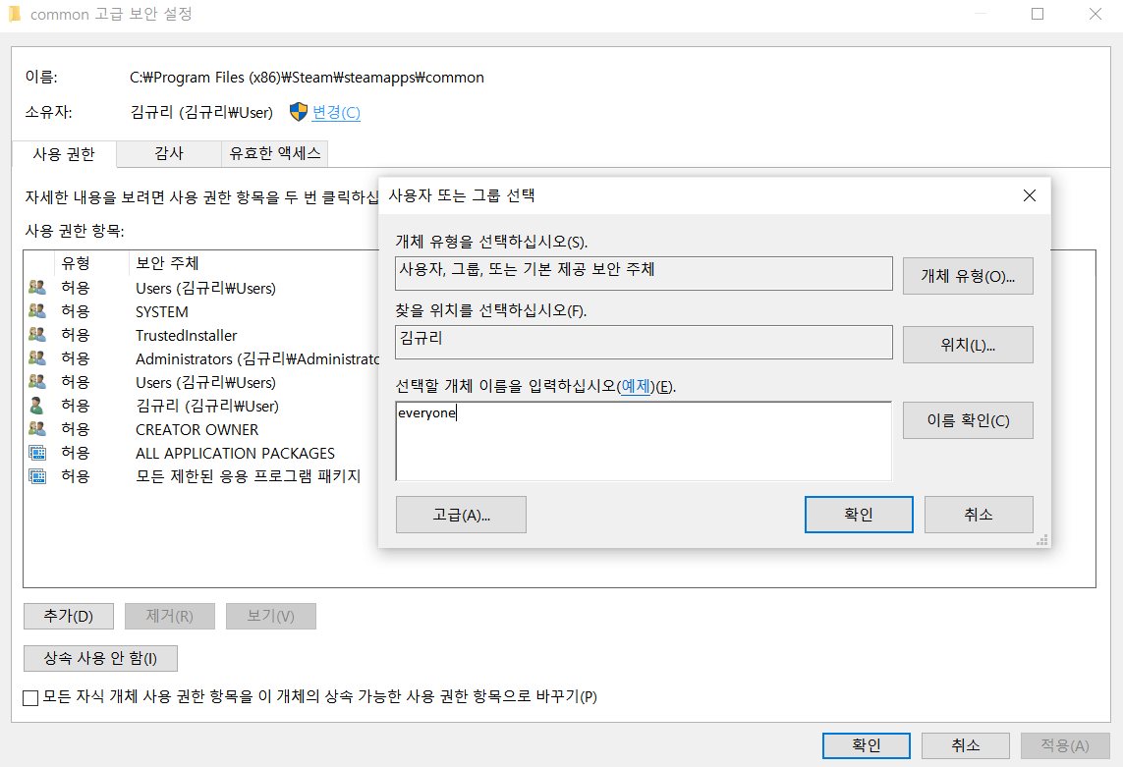Screen dimensions: 1123x767
Task: Click the group icon for CREATOR OWNER
Action: point(37,429)
